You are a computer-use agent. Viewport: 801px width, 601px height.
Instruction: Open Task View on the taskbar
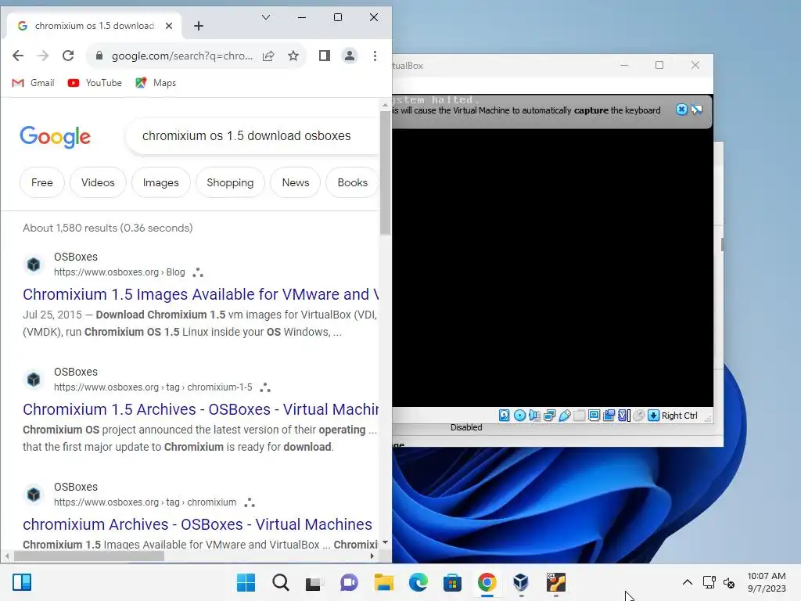click(314, 582)
